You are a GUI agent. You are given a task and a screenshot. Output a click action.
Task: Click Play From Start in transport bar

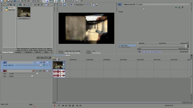click(x=63, y=105)
